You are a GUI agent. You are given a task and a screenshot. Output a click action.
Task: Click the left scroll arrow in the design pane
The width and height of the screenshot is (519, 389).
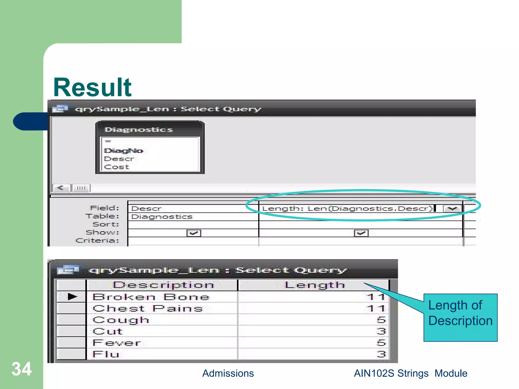[x=61, y=188]
